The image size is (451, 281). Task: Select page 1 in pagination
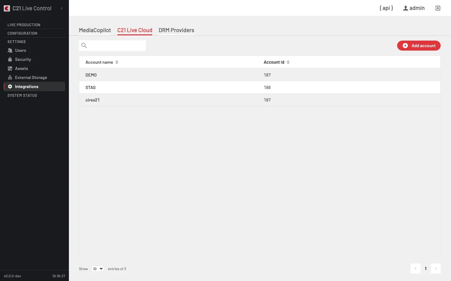click(426, 269)
